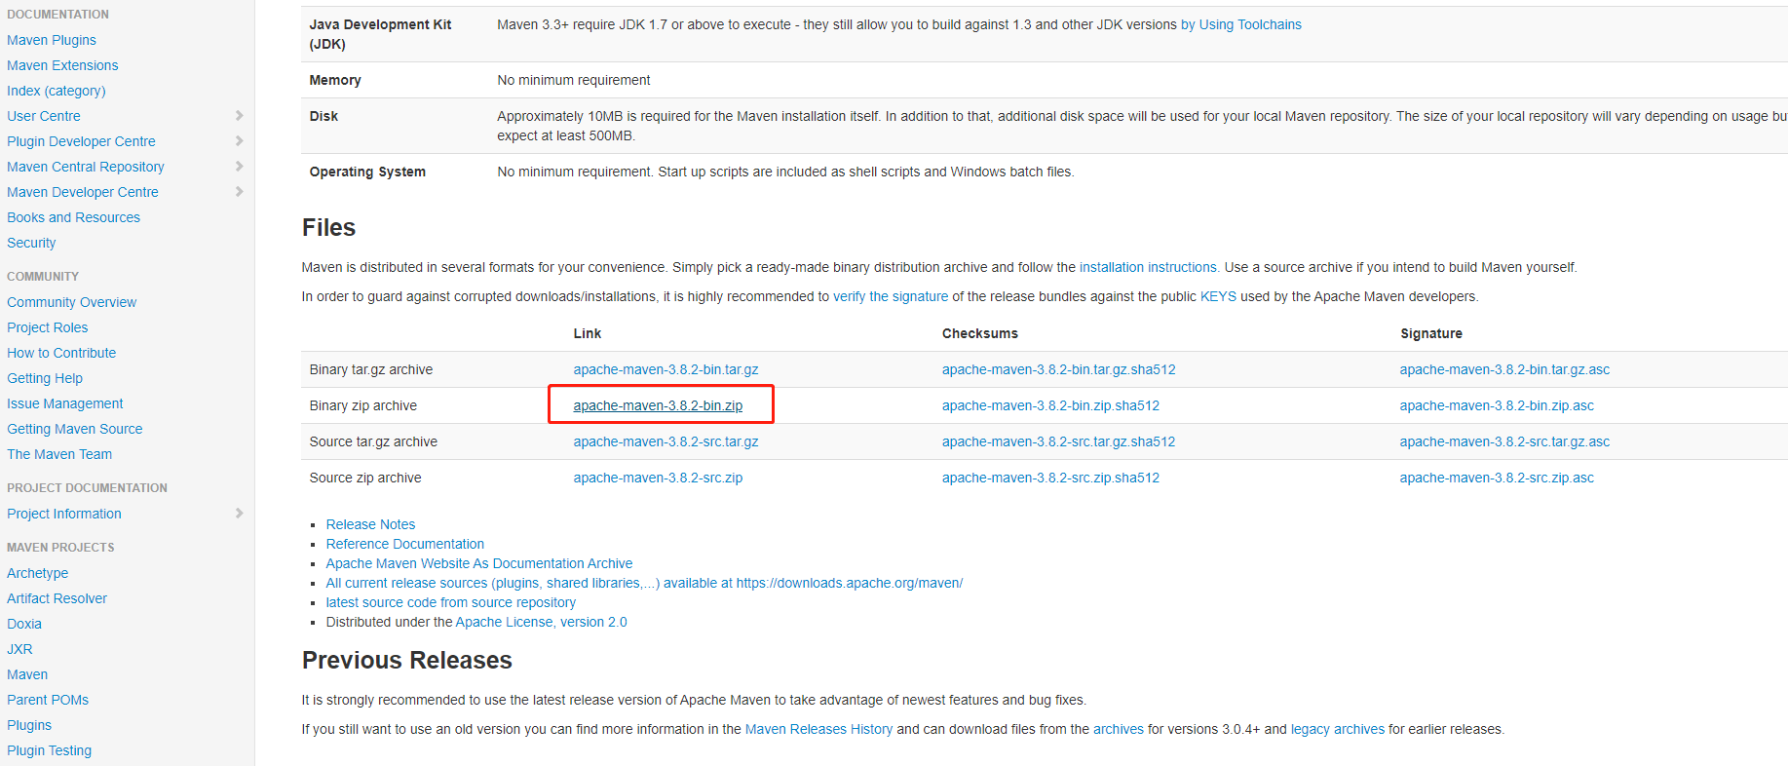Open How to Contribute link

coord(61,353)
